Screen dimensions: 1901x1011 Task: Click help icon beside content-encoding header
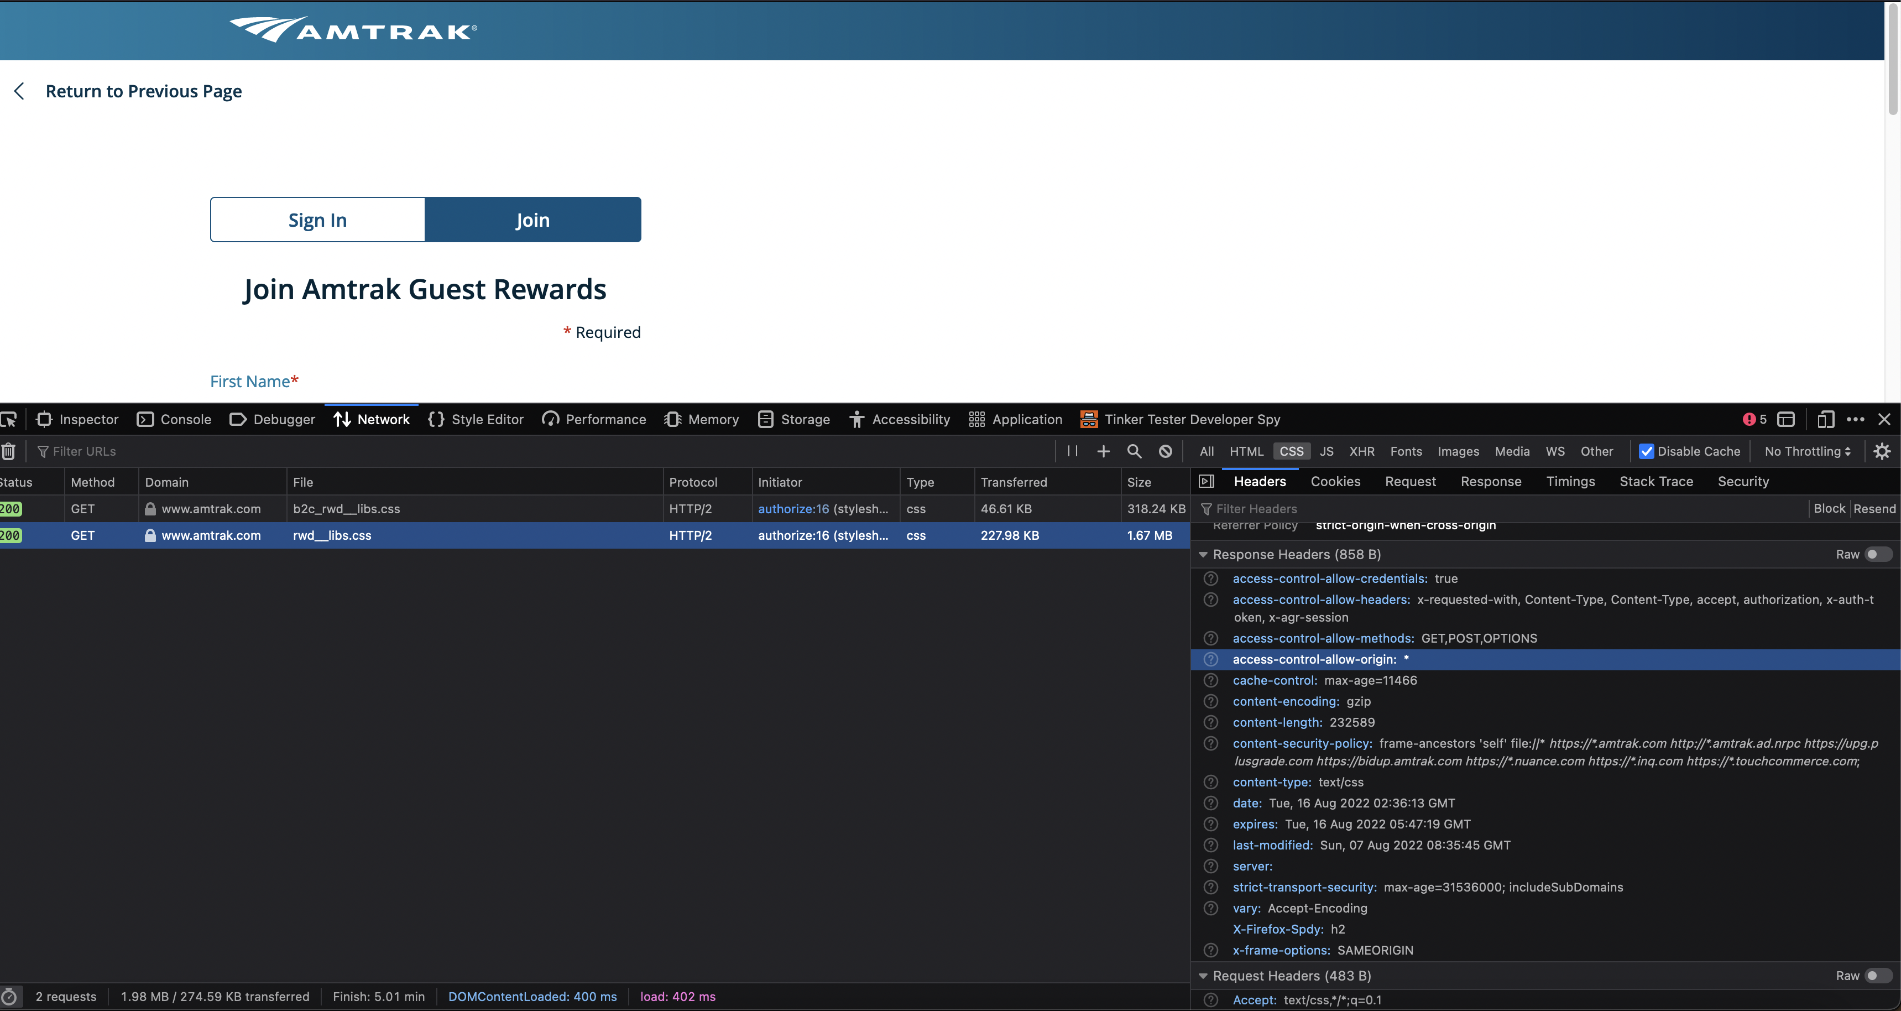(x=1211, y=702)
